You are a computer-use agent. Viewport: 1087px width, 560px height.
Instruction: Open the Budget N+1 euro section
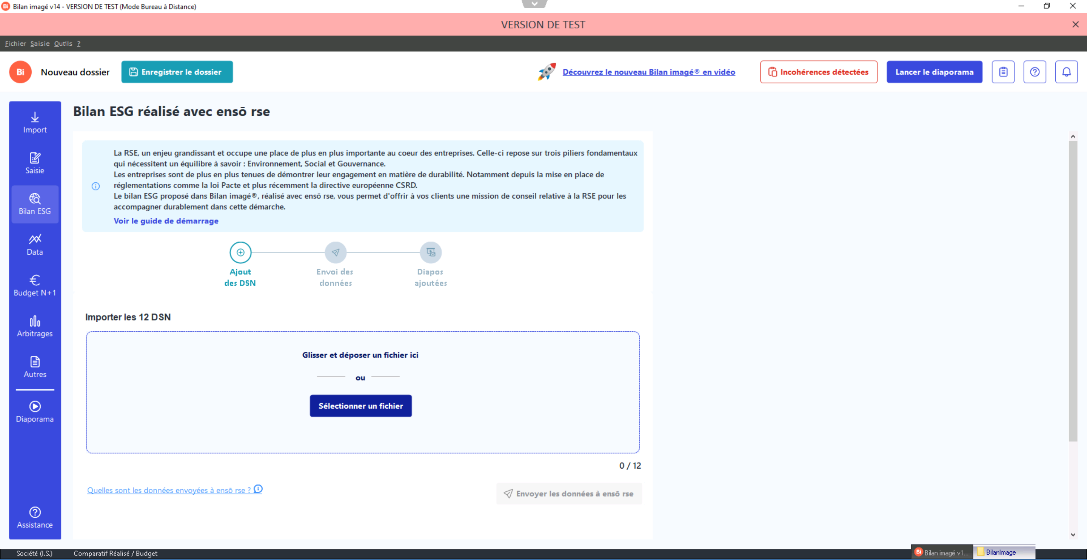coord(35,286)
